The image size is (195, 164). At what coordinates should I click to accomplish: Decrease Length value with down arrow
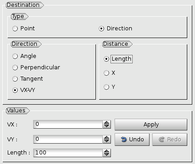(107, 154)
